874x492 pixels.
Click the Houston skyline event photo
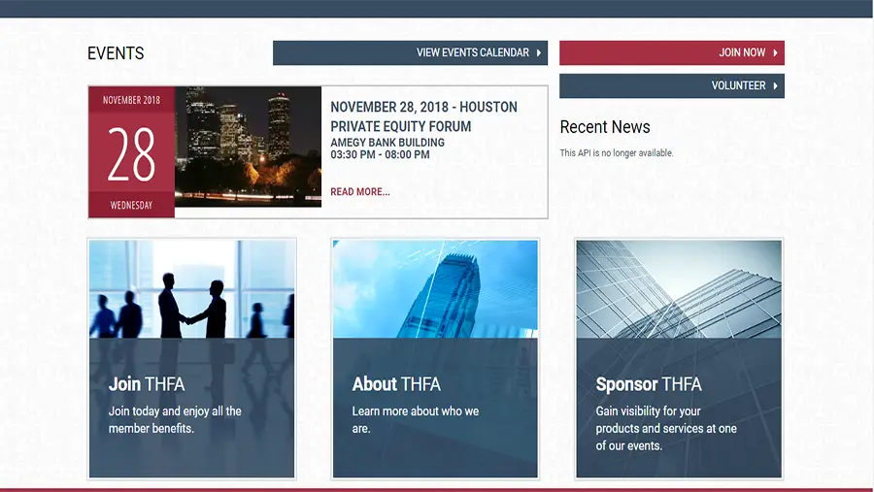(248, 147)
